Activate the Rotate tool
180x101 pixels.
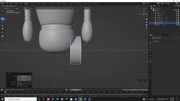[x=3, y=22]
